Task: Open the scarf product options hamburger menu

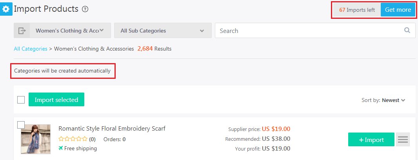Action: pos(403,140)
